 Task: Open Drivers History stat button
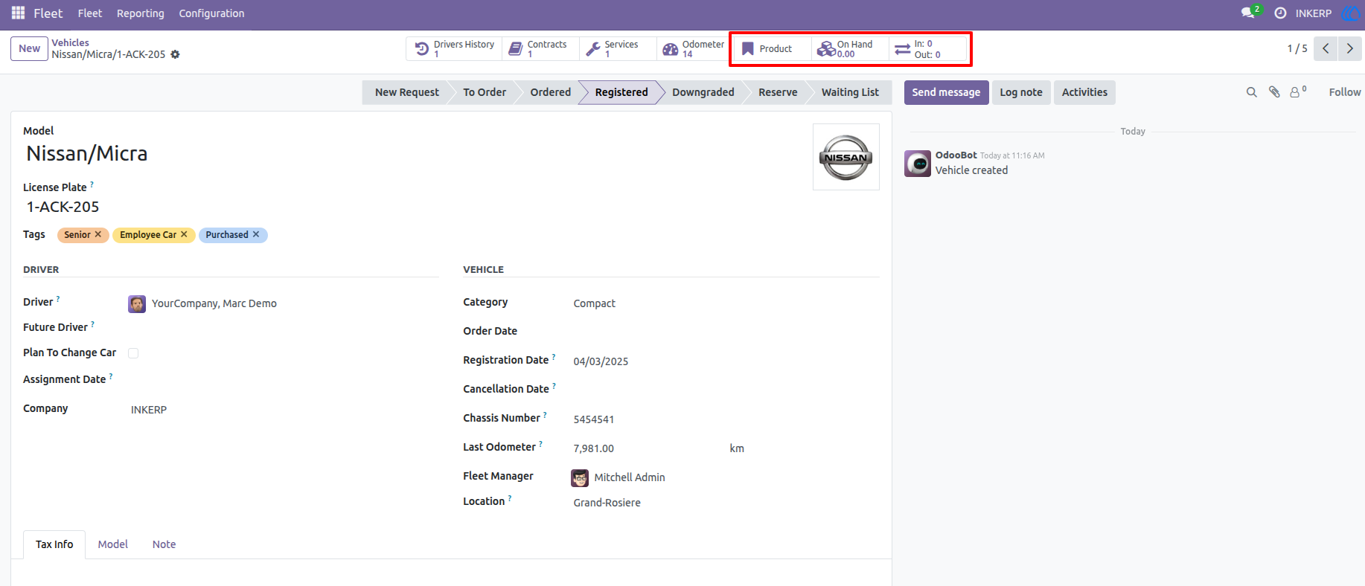[x=454, y=48]
